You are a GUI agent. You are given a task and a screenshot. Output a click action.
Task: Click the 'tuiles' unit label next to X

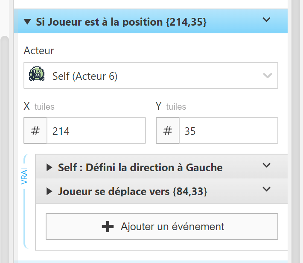pyautogui.click(x=44, y=107)
